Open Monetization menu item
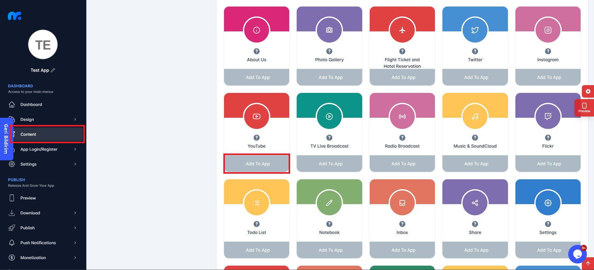594x270 pixels. 43,258
